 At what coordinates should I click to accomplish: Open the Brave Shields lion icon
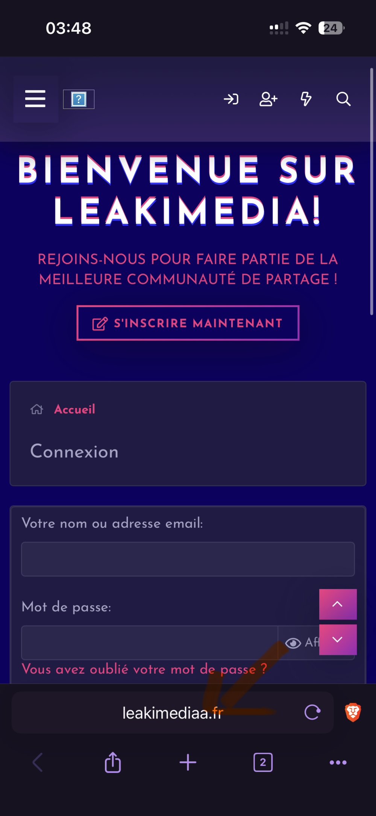[x=353, y=712]
